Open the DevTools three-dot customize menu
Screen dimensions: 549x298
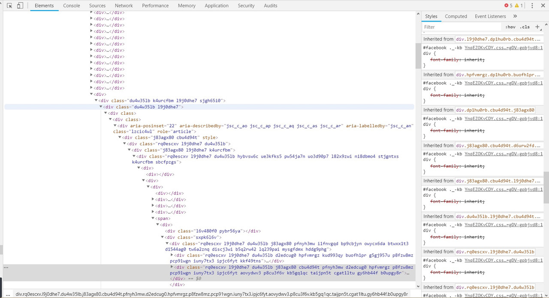[x=532, y=6]
